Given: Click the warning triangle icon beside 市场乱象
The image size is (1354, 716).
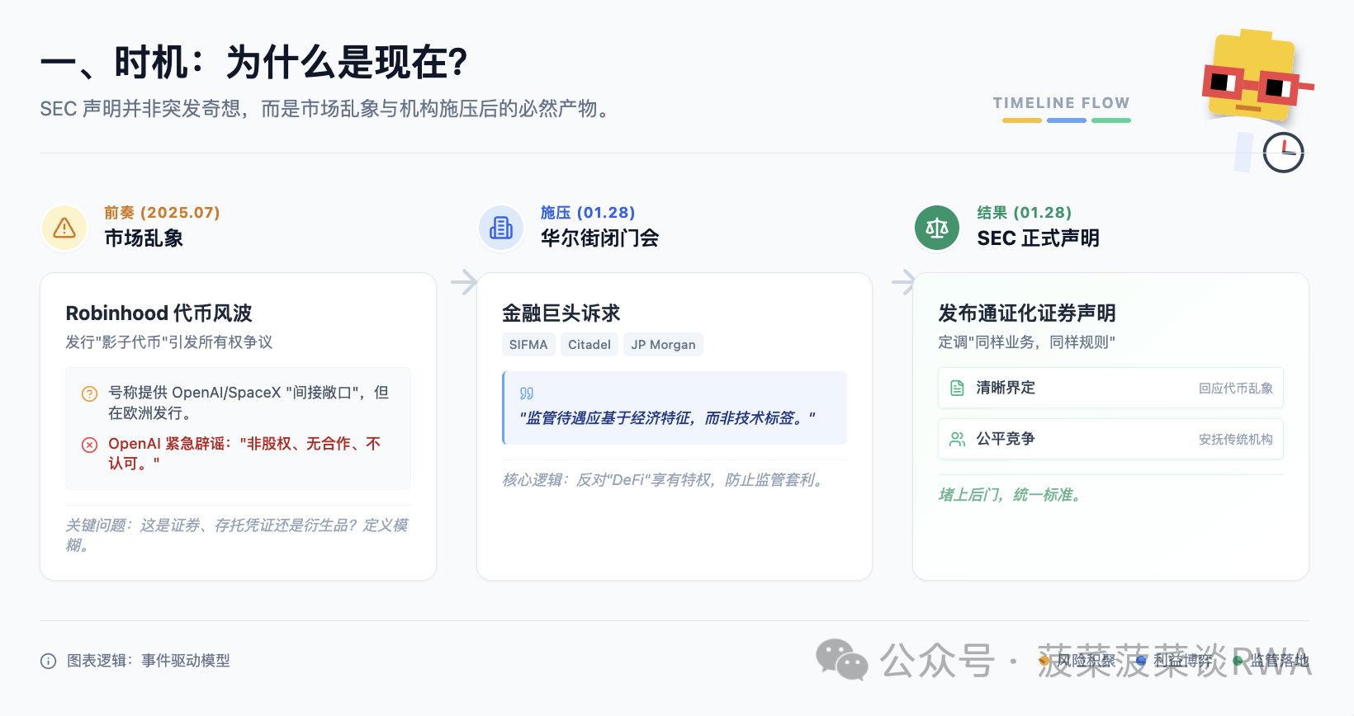Looking at the screenshot, I should [x=64, y=228].
